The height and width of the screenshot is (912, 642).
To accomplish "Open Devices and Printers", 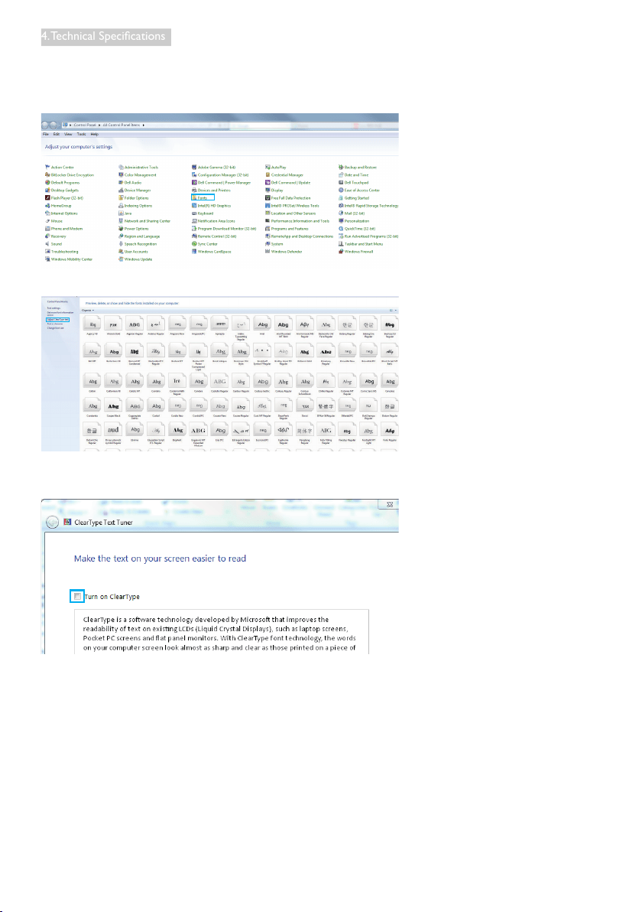I will pyautogui.click(x=212, y=191).
